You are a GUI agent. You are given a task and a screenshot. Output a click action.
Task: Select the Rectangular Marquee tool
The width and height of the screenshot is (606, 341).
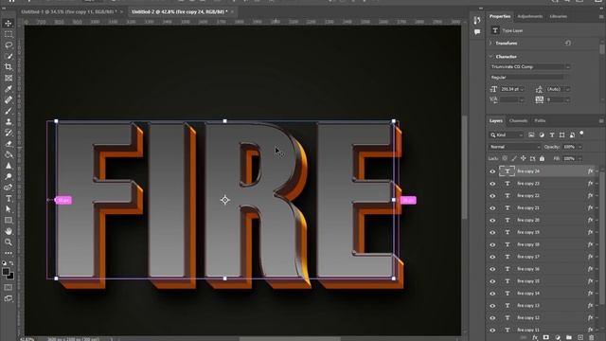(9, 34)
